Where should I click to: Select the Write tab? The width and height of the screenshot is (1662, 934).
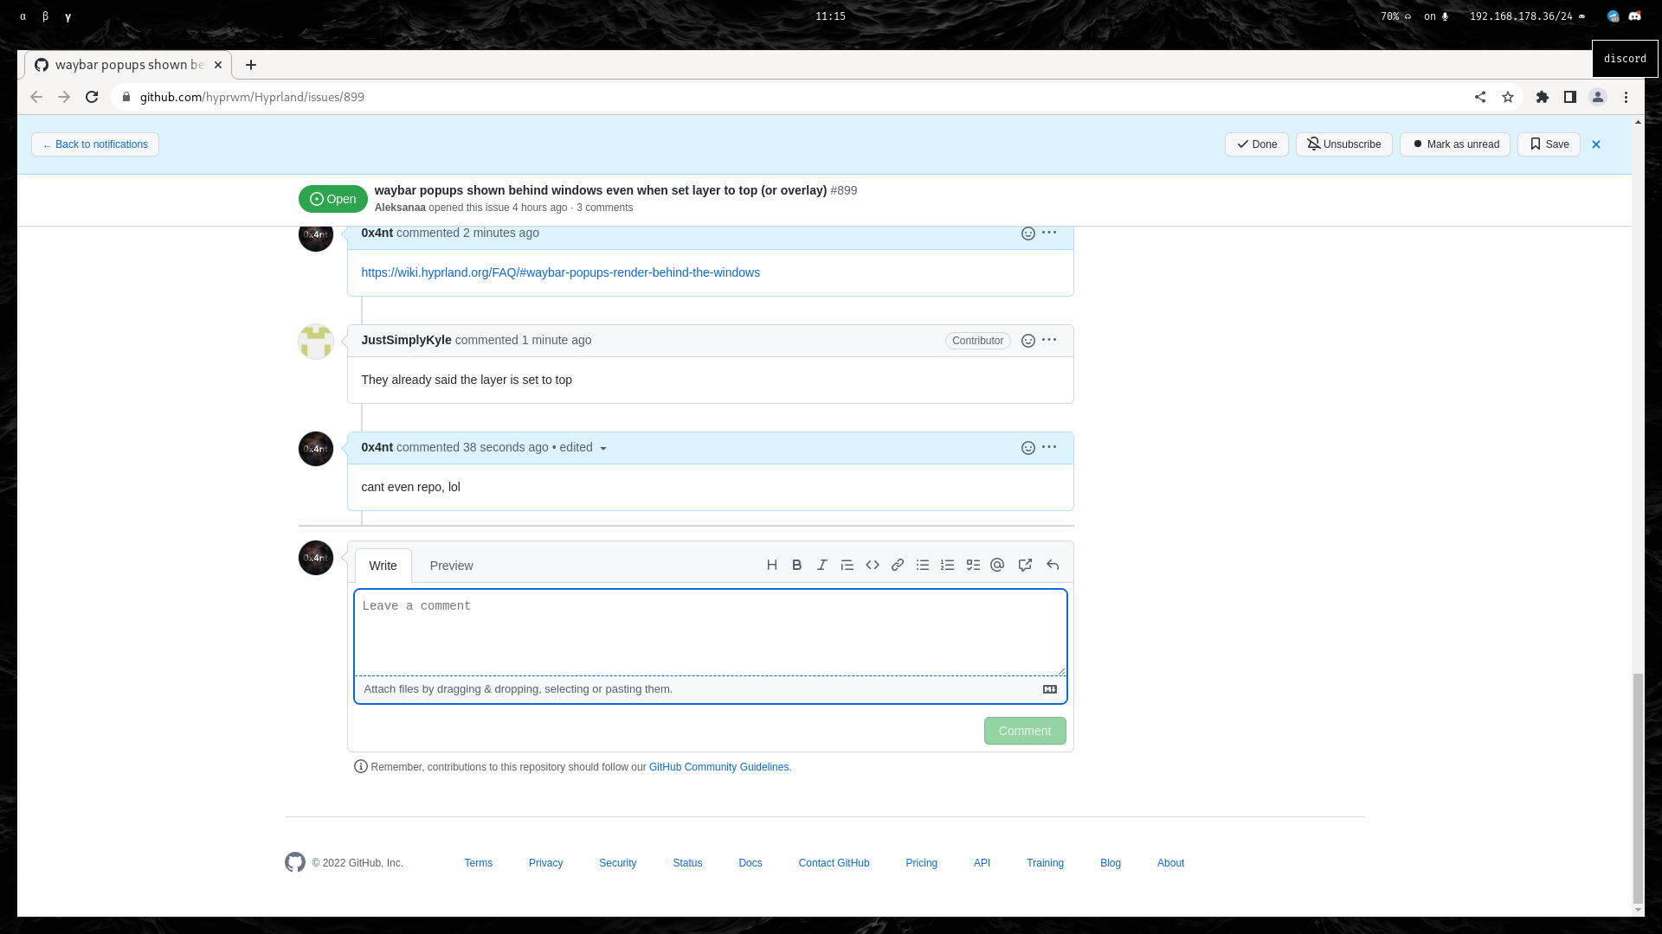coord(383,566)
